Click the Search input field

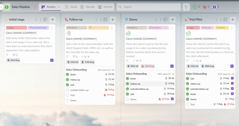[149, 7]
